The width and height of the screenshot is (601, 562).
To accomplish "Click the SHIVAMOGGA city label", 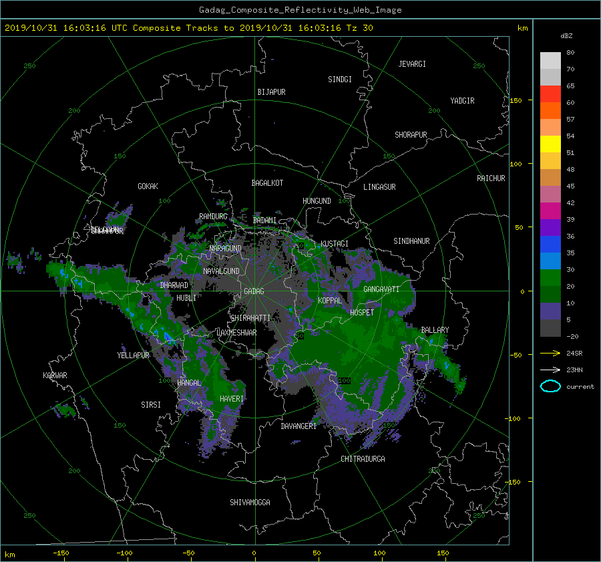I will 250,502.
